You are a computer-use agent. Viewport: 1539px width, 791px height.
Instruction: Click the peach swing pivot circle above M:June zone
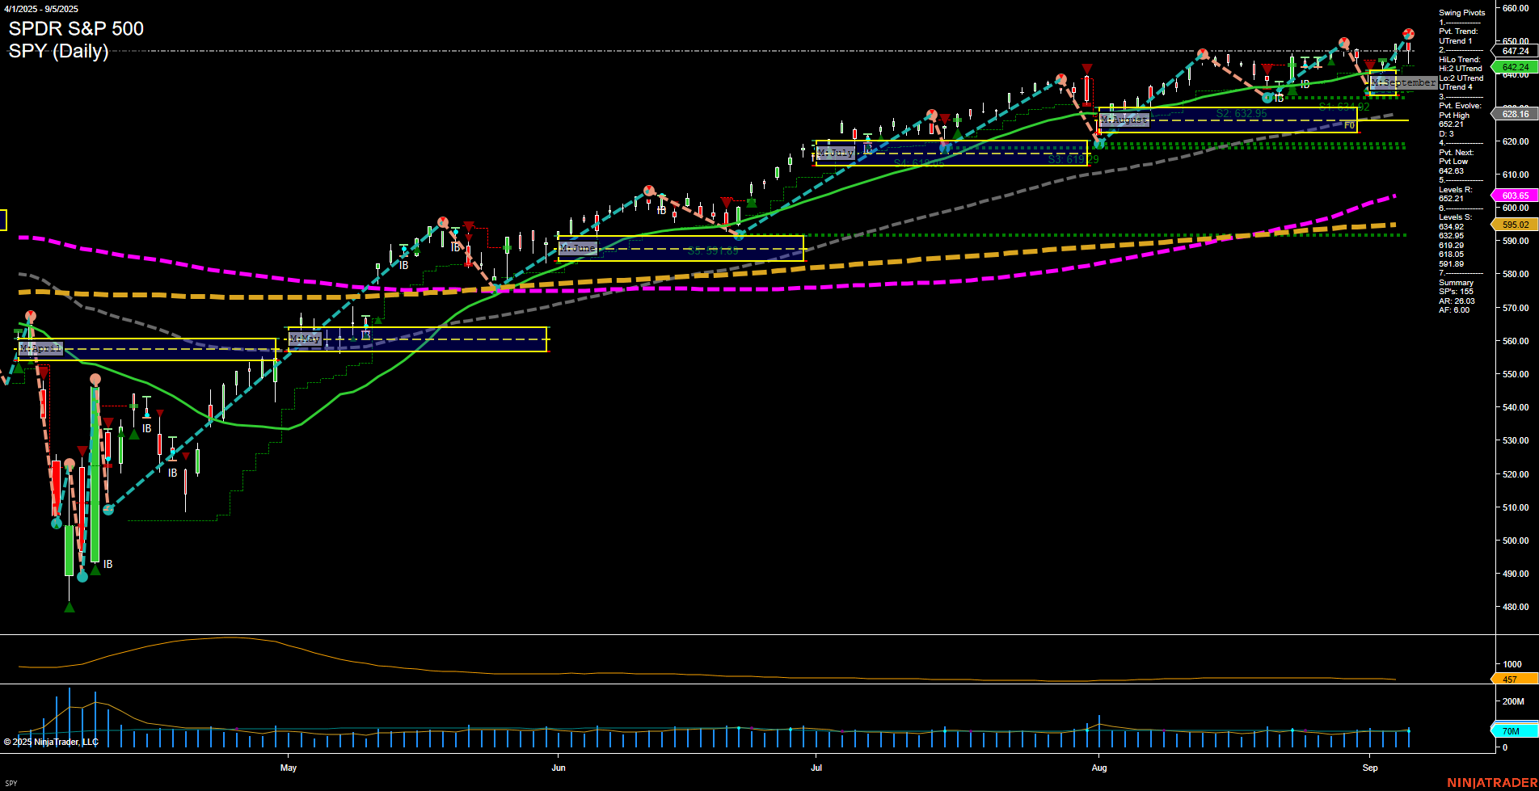pyautogui.click(x=649, y=191)
